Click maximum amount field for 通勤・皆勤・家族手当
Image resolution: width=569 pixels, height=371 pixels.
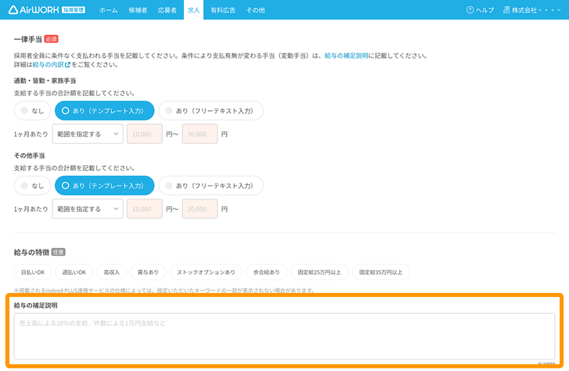click(x=200, y=134)
